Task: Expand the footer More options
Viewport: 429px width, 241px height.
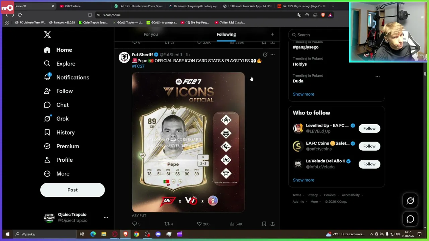Action: 315,202
